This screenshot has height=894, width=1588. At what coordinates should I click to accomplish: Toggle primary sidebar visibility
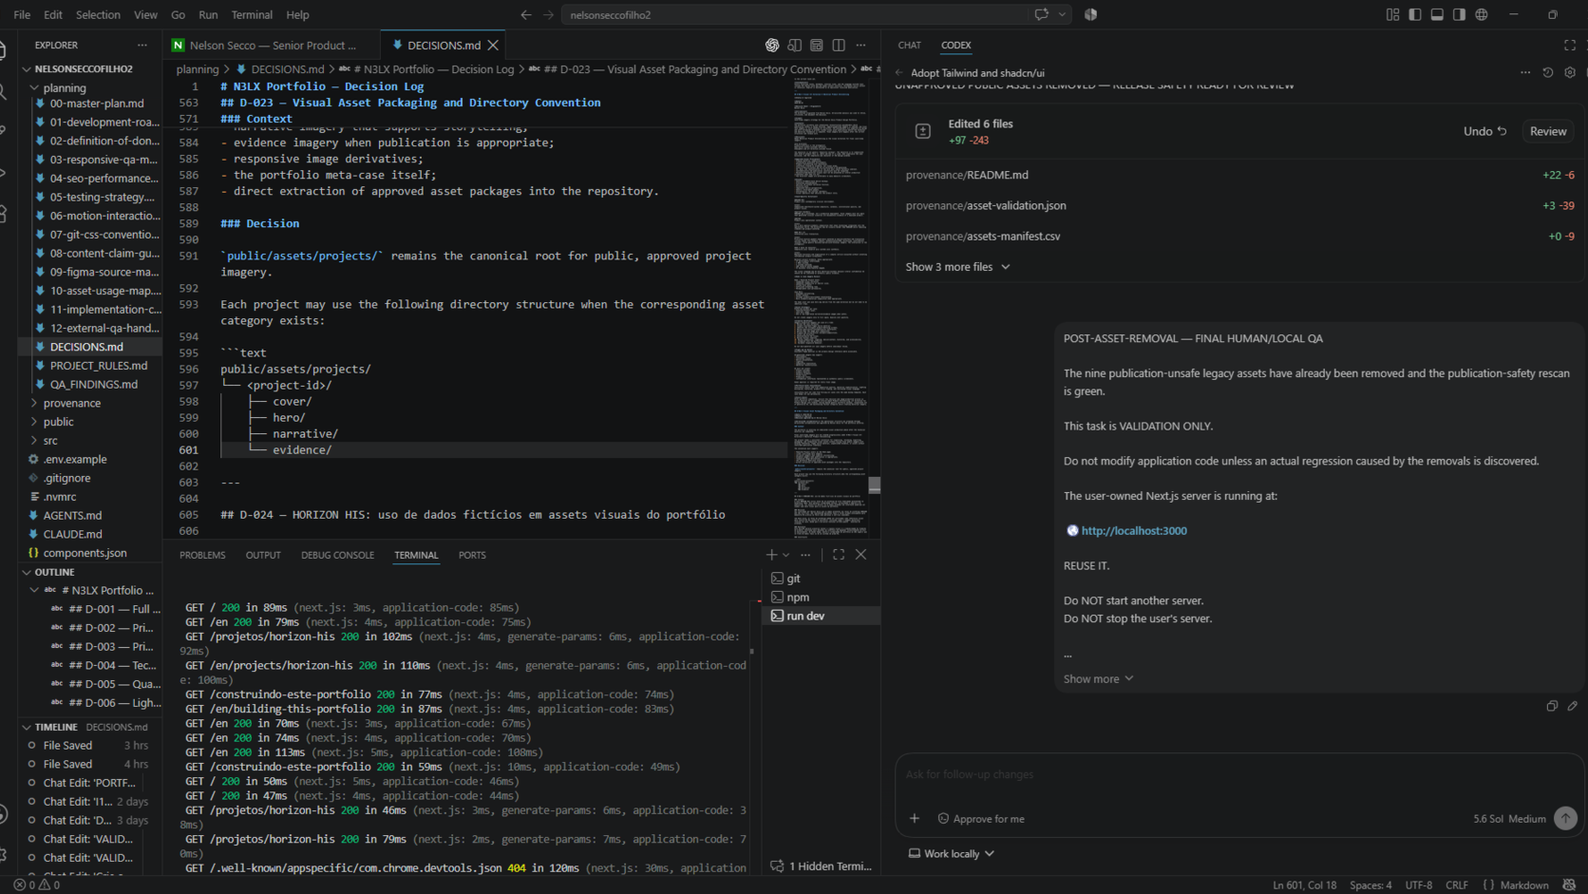[x=1415, y=14]
